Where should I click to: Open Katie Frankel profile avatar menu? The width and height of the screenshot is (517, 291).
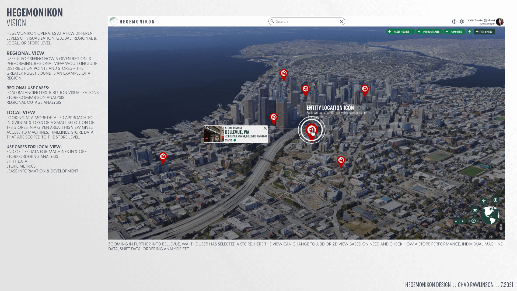point(499,22)
